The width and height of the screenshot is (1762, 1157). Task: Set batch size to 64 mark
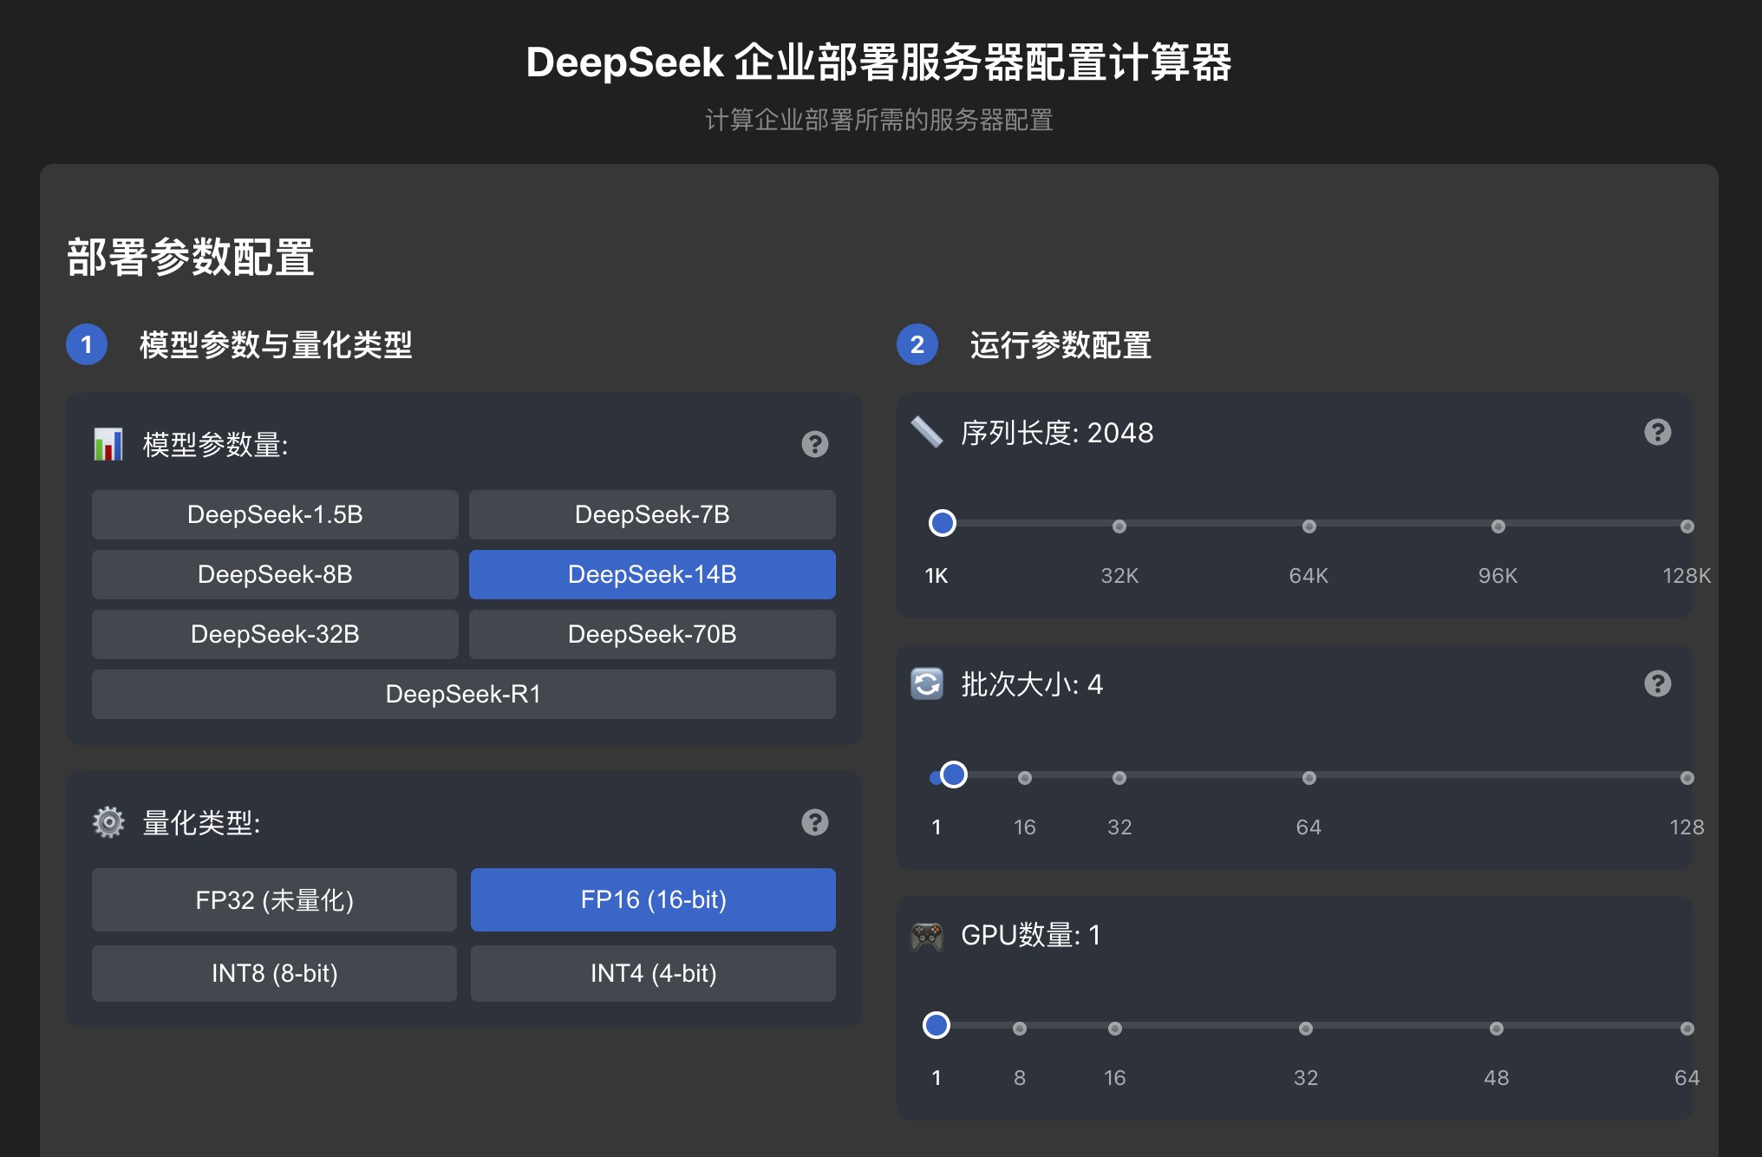click(x=1308, y=778)
